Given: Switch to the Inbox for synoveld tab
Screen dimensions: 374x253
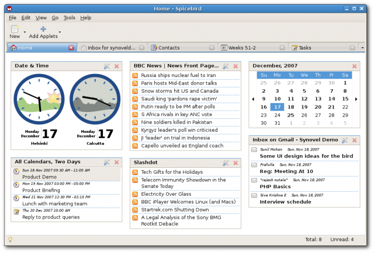Looking at the screenshot, I should coord(112,48).
